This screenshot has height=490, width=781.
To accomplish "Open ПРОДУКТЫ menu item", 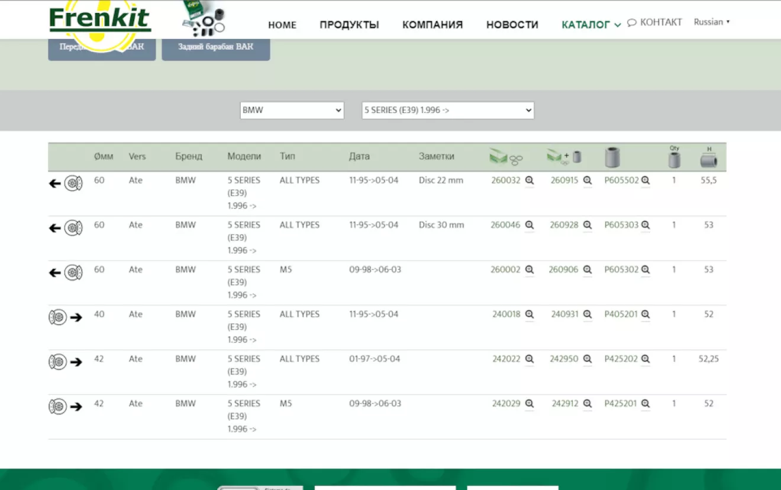I will click(x=349, y=25).
